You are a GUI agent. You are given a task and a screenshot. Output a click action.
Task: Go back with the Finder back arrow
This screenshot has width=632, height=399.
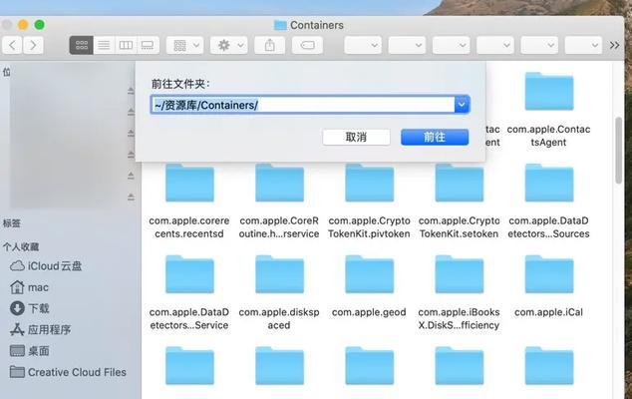(12, 45)
